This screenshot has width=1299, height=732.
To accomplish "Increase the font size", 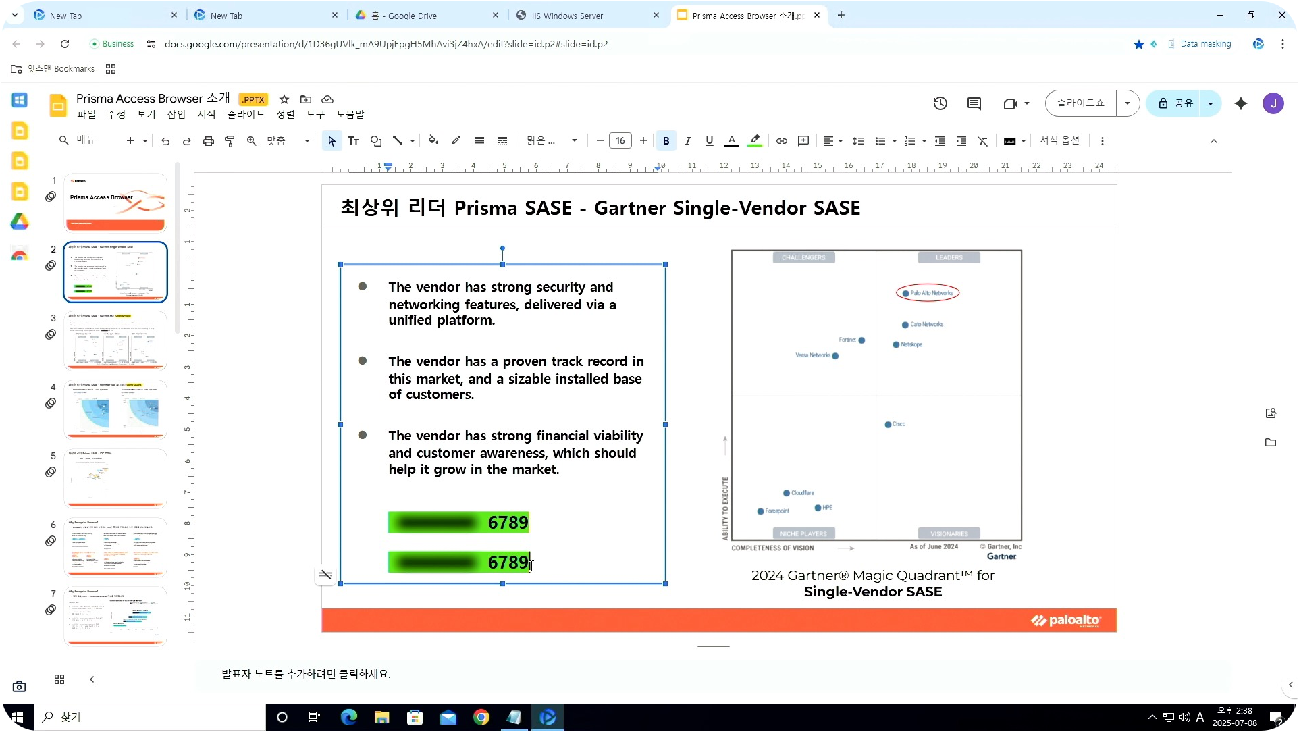I will pos(644,141).
